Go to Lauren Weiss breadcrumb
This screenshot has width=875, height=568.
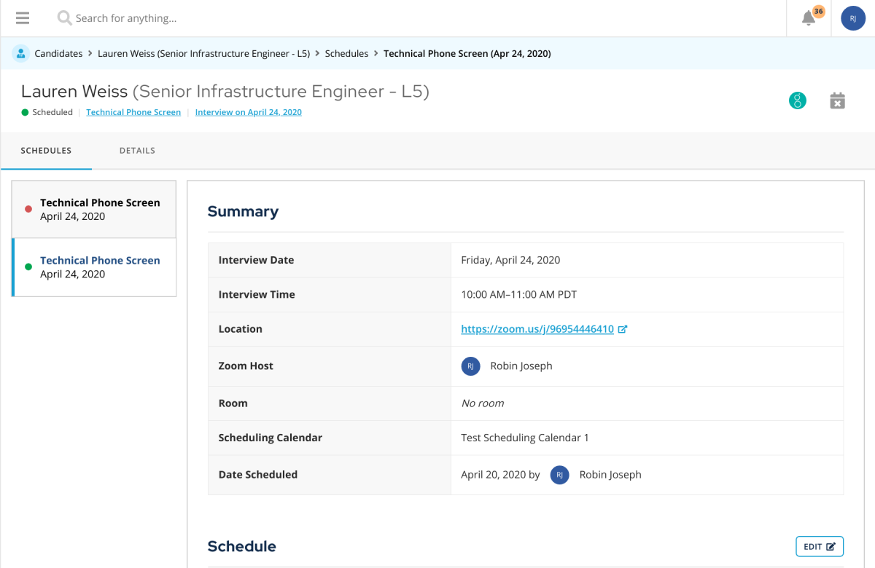click(x=203, y=53)
